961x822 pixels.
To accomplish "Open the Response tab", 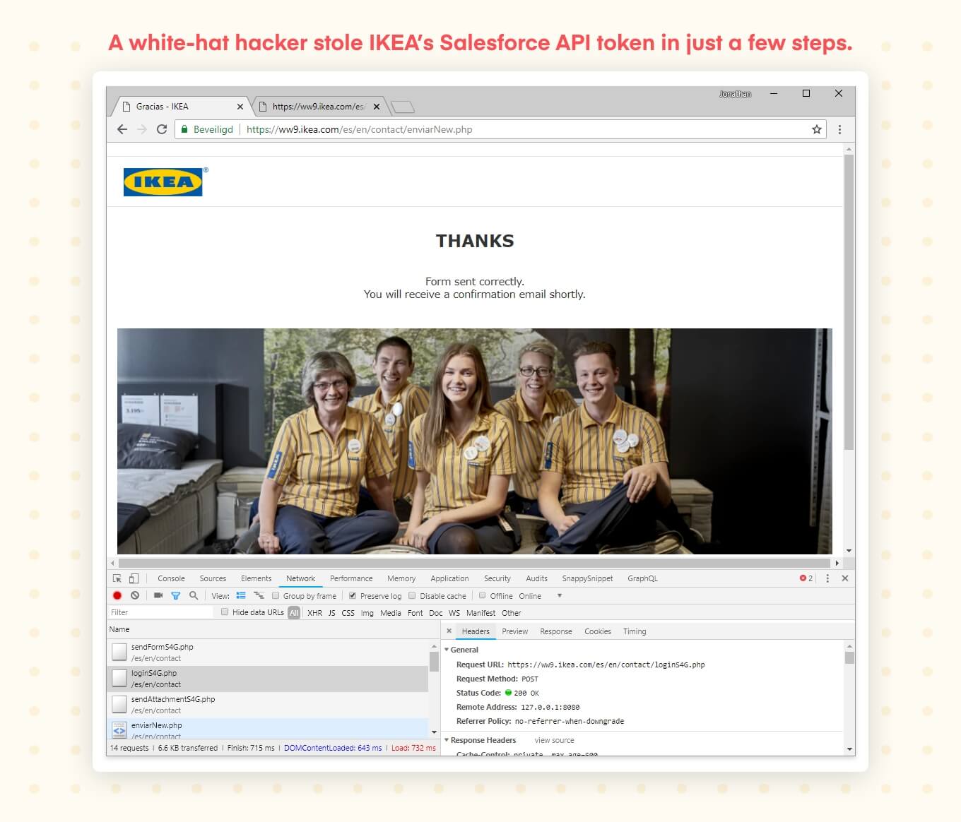I will point(556,631).
